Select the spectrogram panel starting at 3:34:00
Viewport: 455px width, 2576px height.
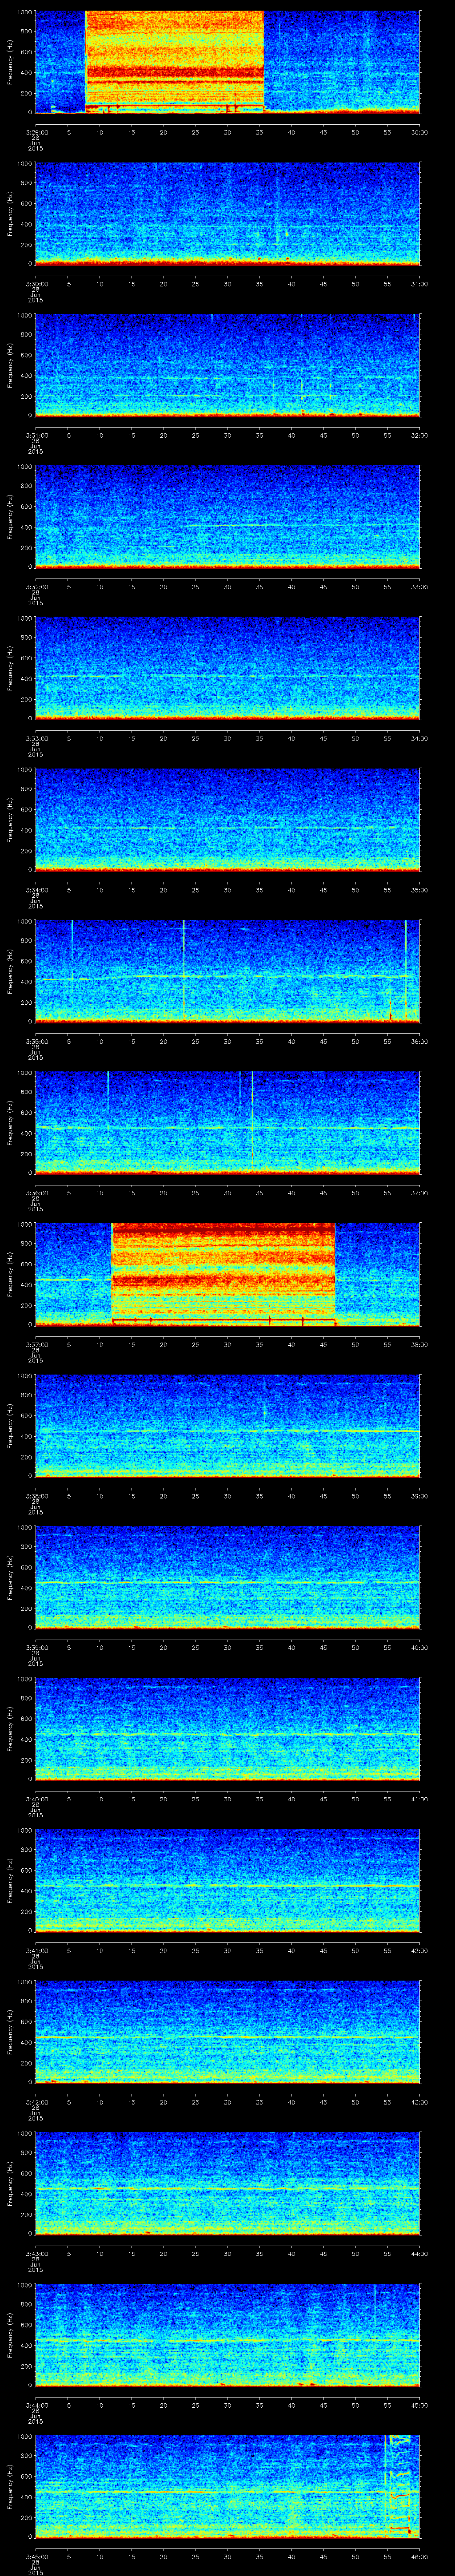pos(228,820)
